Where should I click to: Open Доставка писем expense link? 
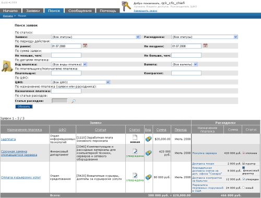[x=203, y=164]
